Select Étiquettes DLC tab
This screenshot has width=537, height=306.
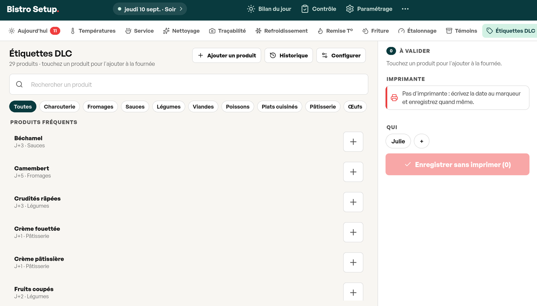coord(510,31)
